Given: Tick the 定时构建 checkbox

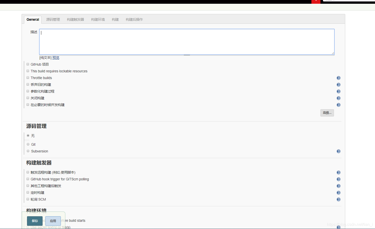Looking at the screenshot, I should click(28, 192).
